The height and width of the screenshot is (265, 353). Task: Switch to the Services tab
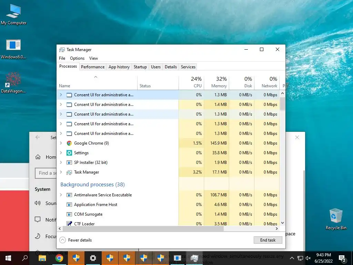tap(188, 67)
